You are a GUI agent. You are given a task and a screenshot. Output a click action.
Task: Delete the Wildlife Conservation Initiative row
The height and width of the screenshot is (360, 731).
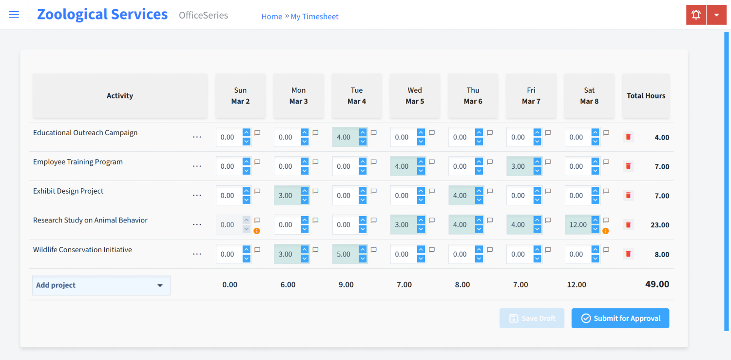[x=628, y=254]
